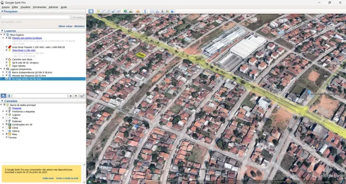Image resolution: width=346 pixels, height=184 pixels.
Task: Add a polygon from toolbar
Action: pos(103,11)
